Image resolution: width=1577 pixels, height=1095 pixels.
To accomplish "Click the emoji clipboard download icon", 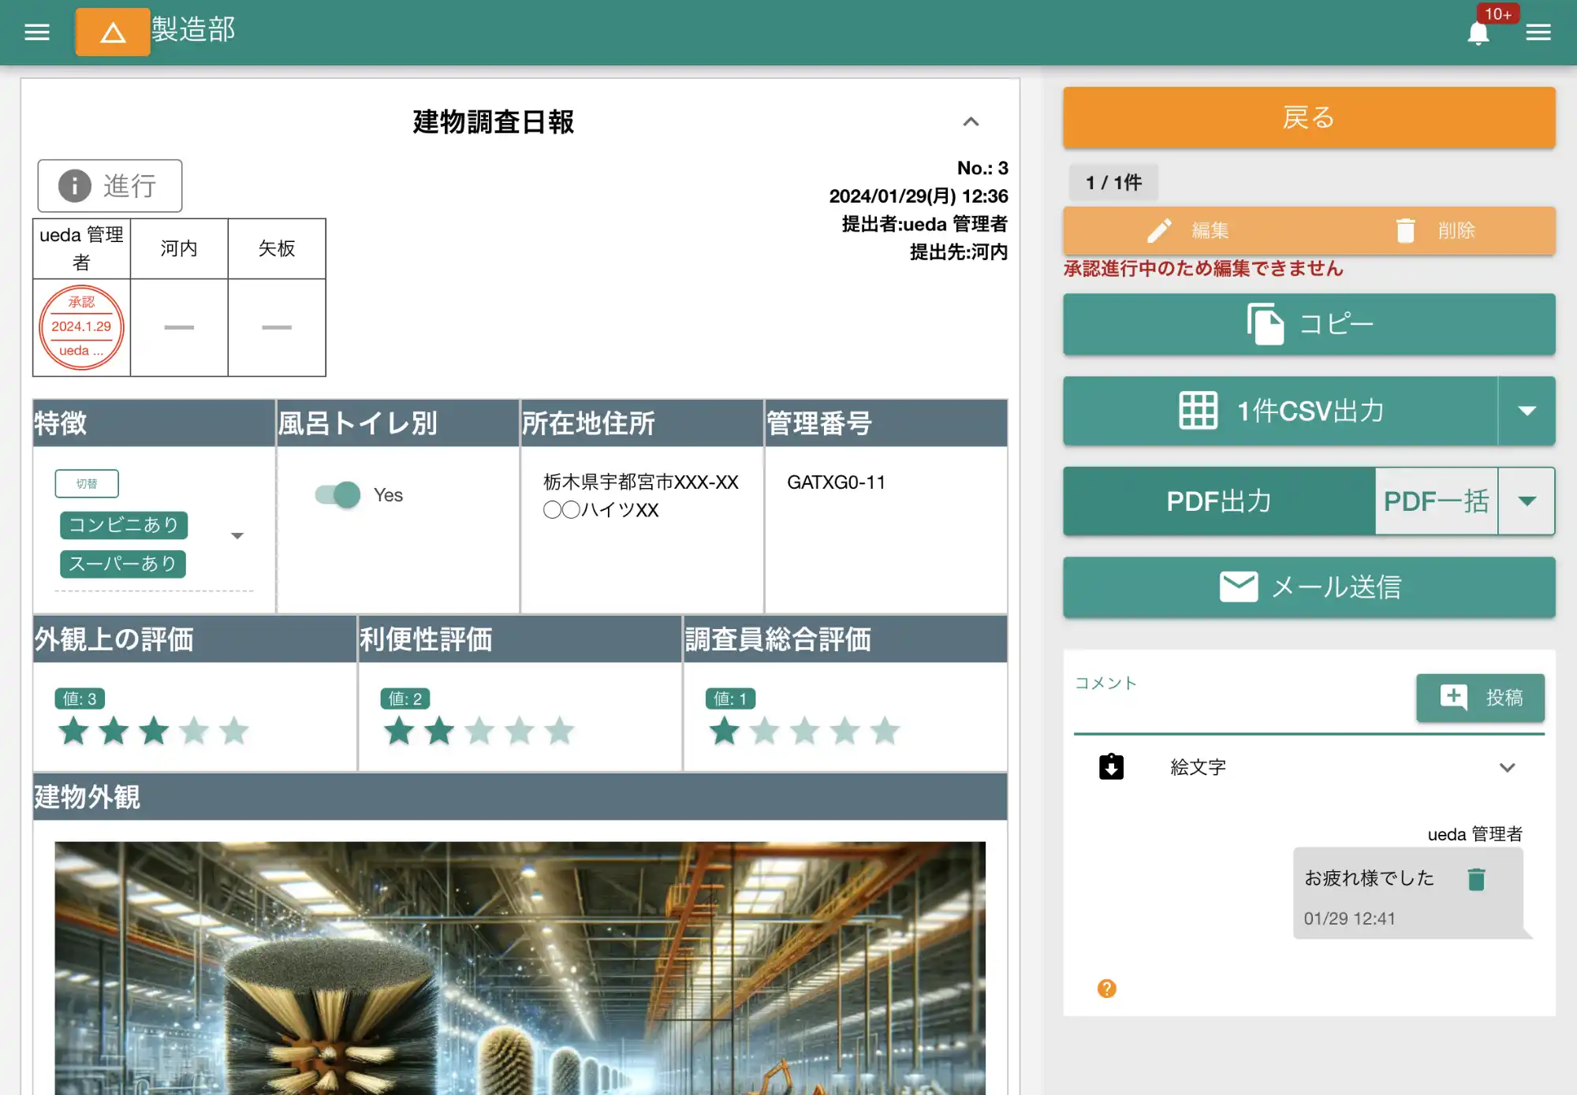I will pos(1111,767).
